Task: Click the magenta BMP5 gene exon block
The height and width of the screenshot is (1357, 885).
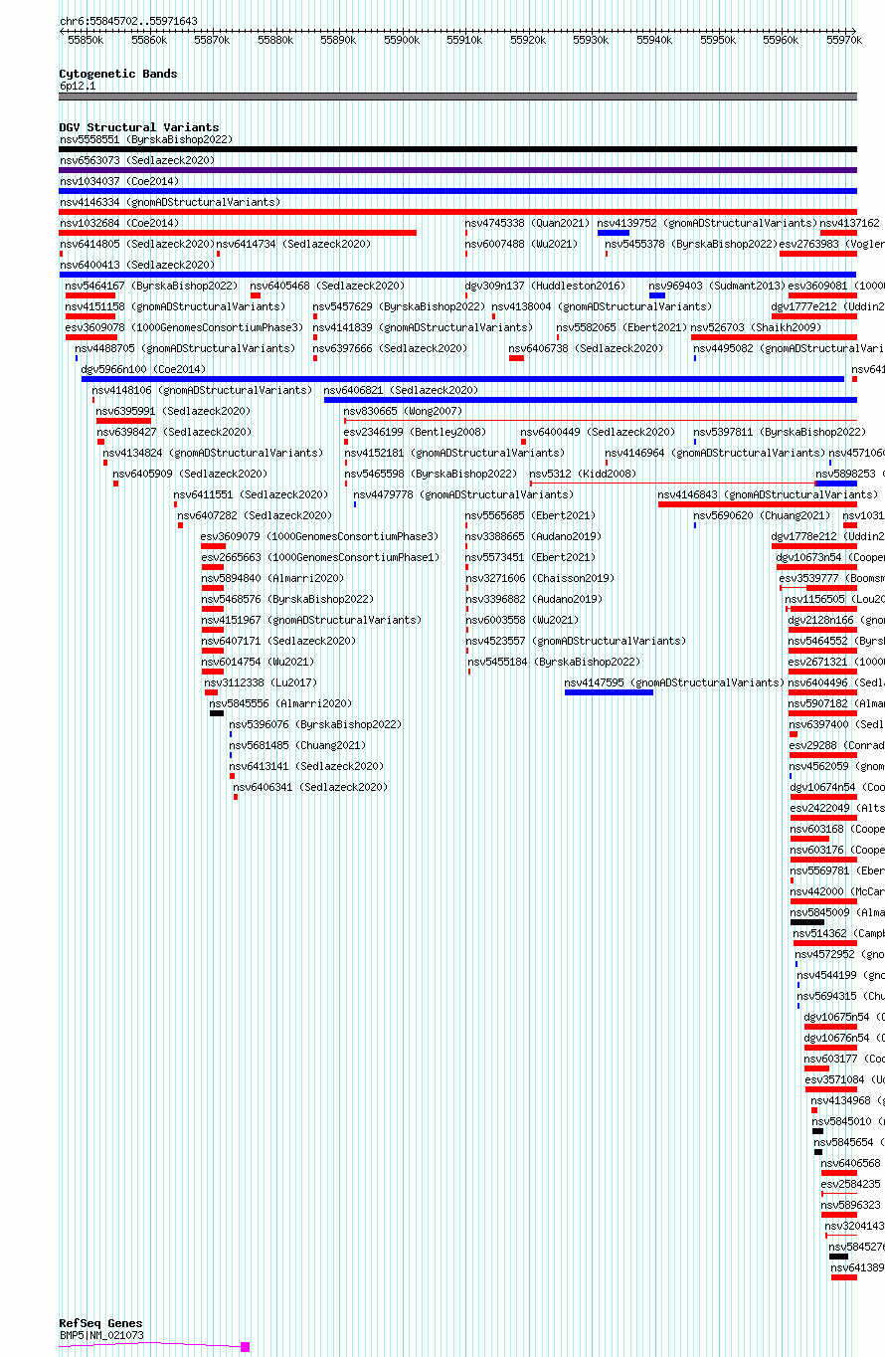Action: click(x=246, y=1347)
